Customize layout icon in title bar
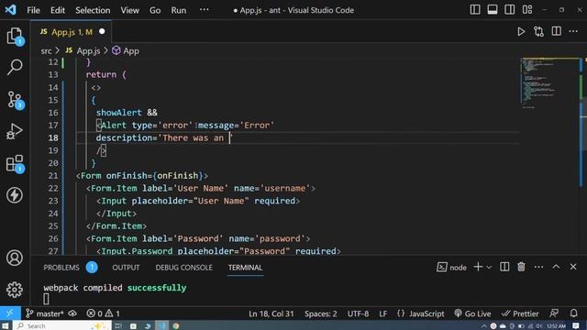587x330 pixels. [x=527, y=10]
